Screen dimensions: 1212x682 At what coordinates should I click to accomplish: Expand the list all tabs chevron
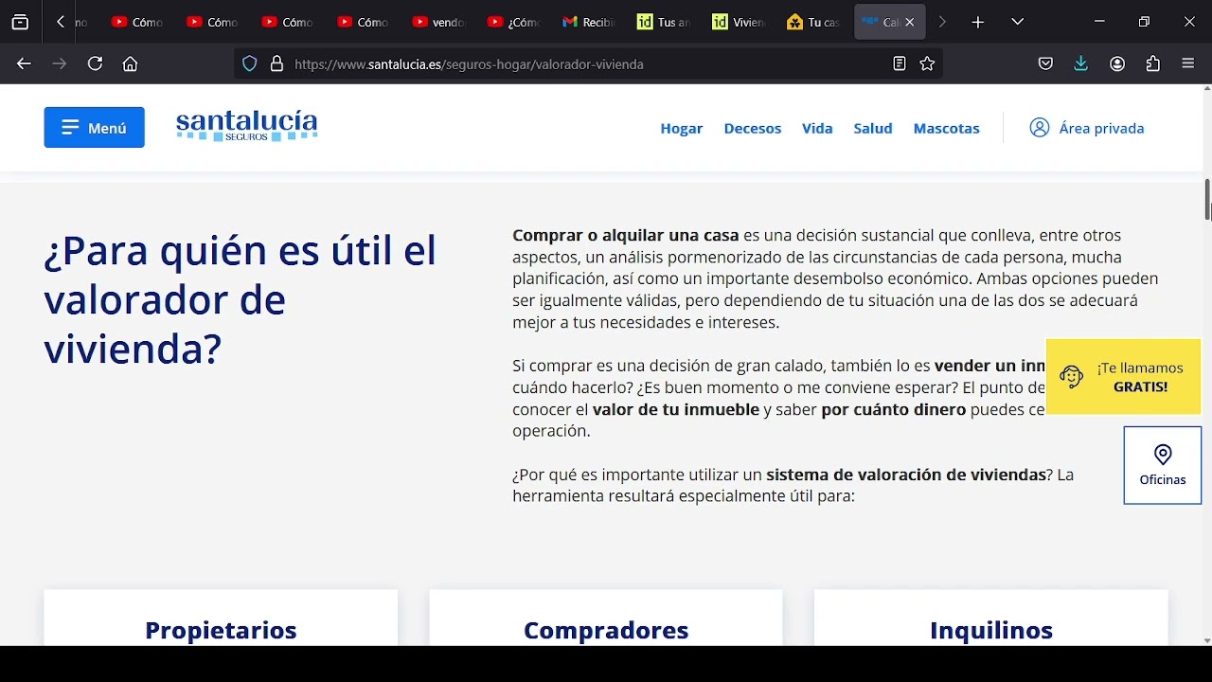pyautogui.click(x=1018, y=22)
